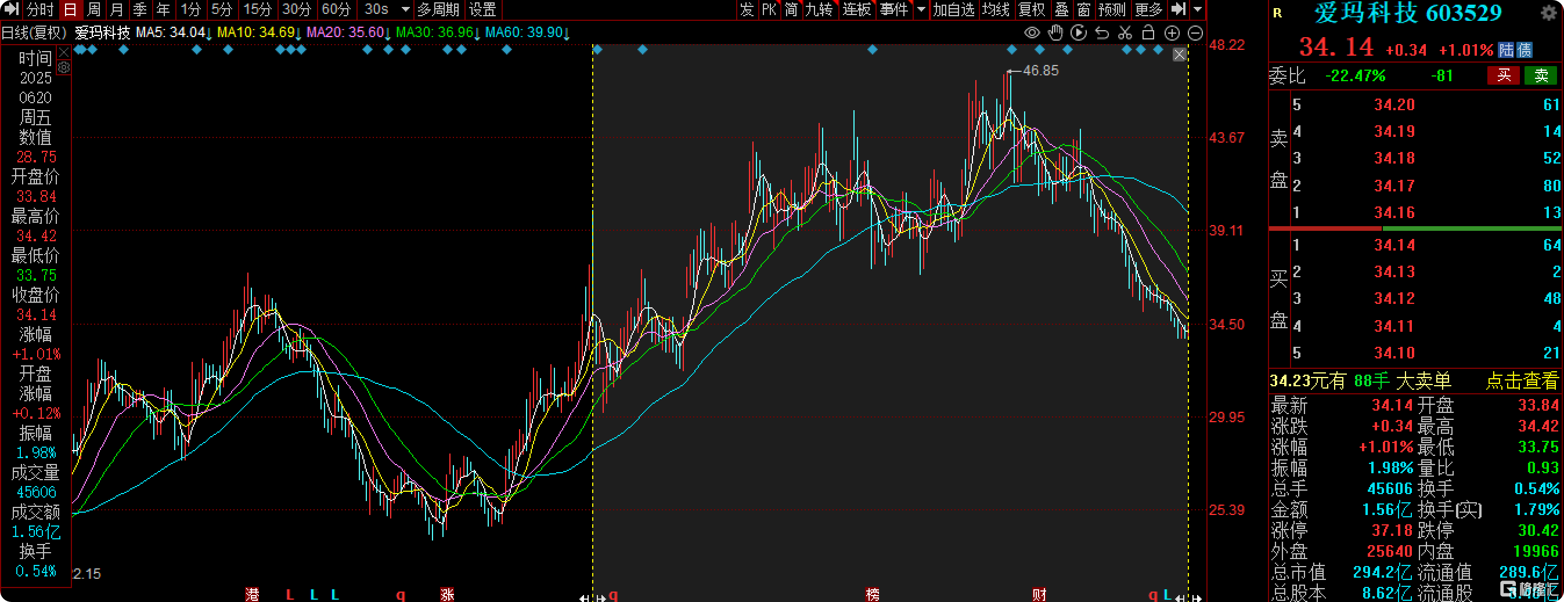1564x602 pixels.
Task: Switch to 年 yearly chart tab
Action: tap(163, 9)
